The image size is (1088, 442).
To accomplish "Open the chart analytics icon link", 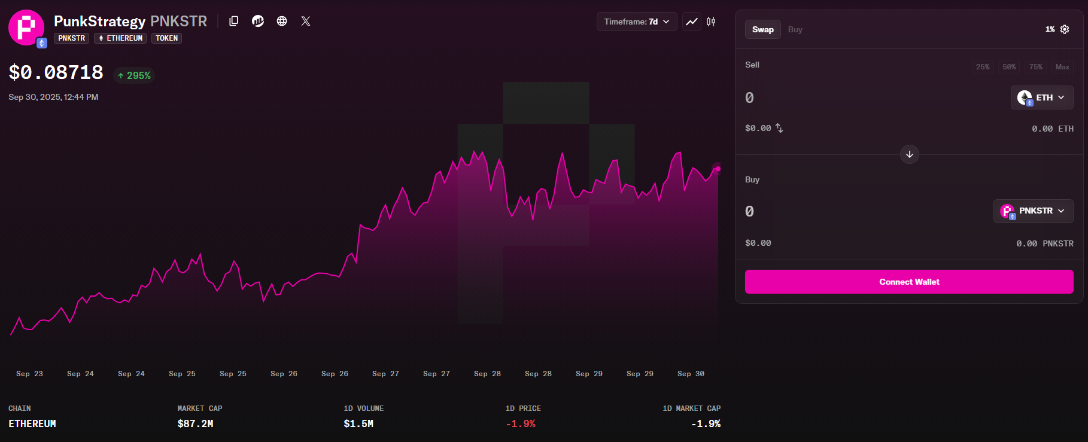I will pos(258,21).
